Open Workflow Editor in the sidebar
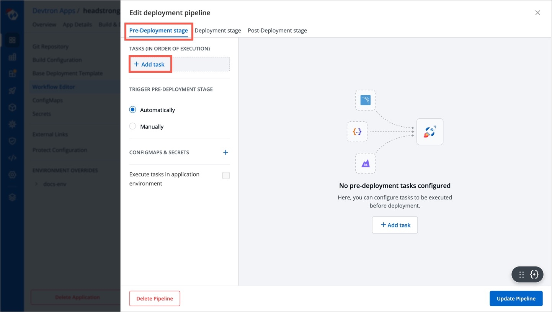This screenshot has height=312, width=552. click(54, 87)
